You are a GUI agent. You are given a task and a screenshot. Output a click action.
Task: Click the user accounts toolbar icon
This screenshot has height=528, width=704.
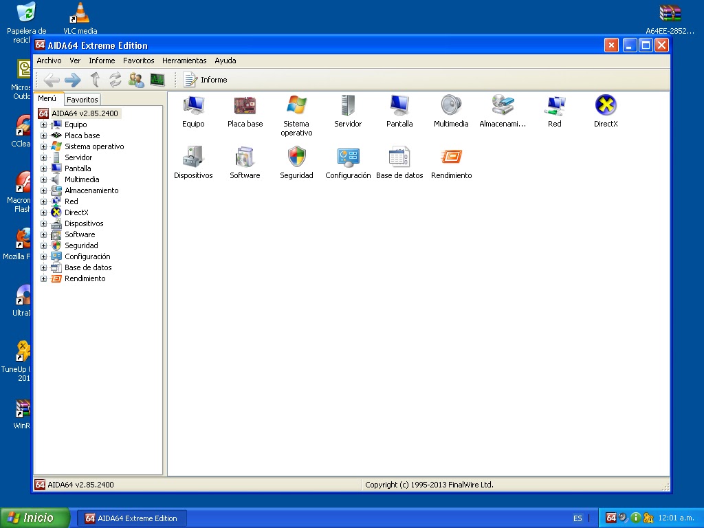[135, 80]
